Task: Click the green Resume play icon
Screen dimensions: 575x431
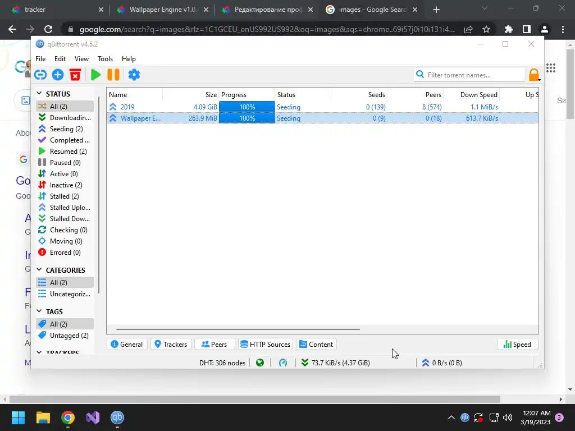Action: click(95, 75)
